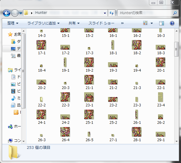Click file list scroll down arrow
The image size is (181, 163).
[177, 141]
